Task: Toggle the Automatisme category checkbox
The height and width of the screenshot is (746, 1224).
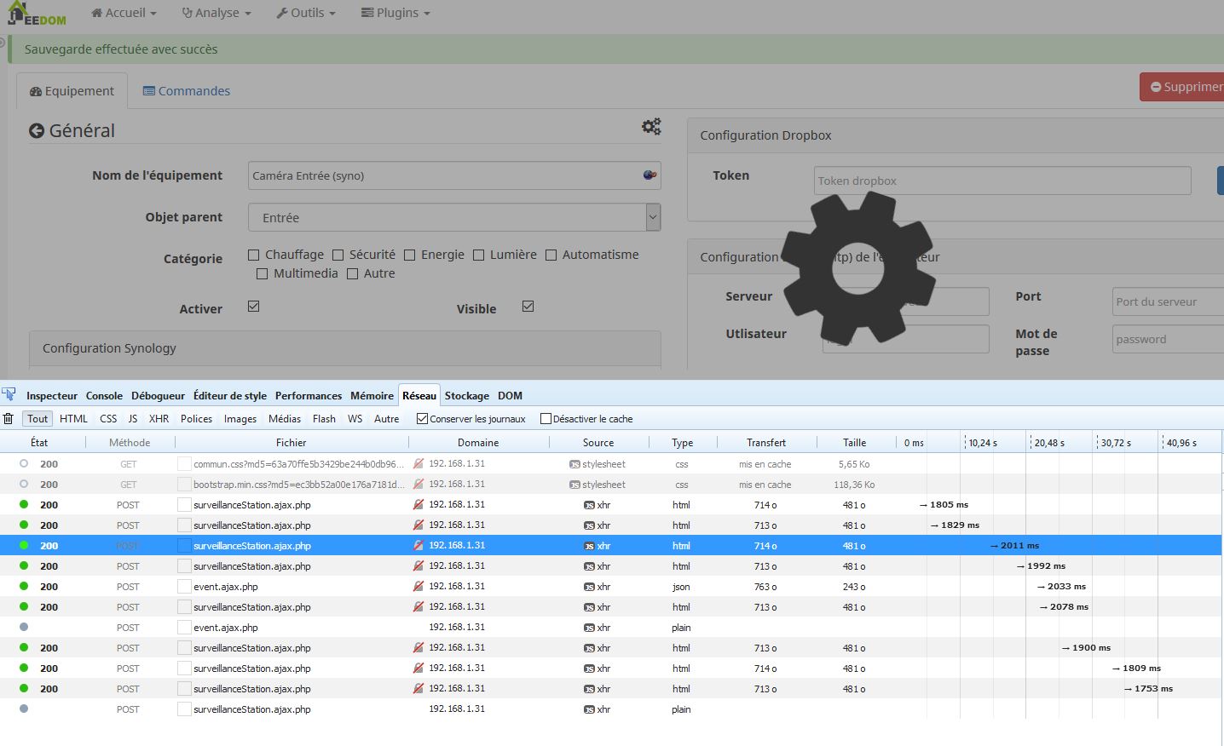Action: point(551,255)
